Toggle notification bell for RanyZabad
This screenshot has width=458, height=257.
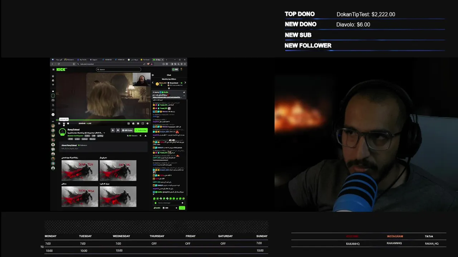113,130
